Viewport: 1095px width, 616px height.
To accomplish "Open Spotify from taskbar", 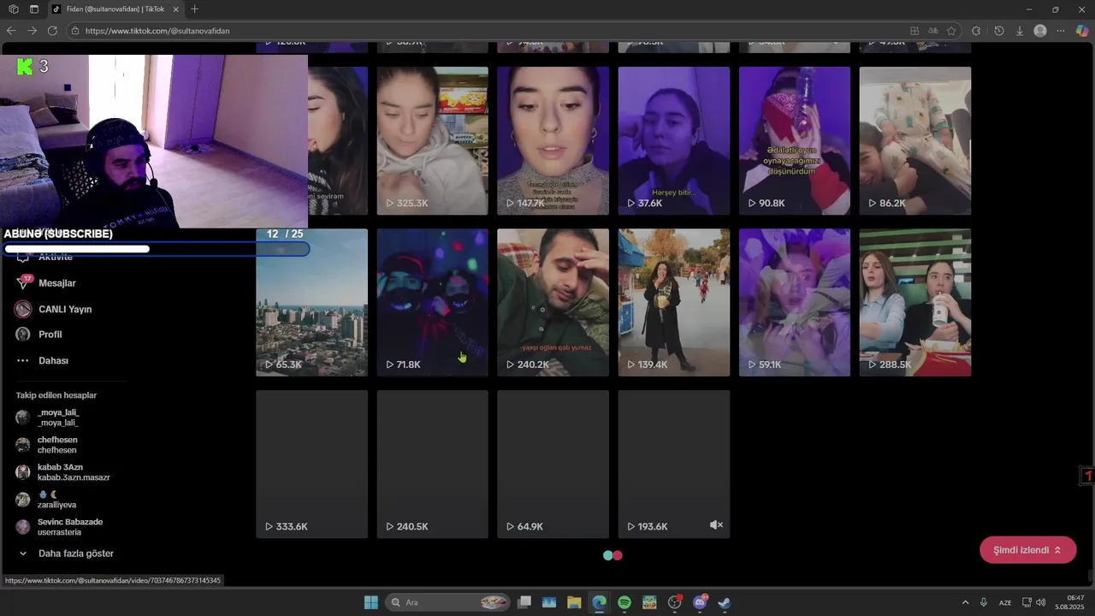I will 624,602.
